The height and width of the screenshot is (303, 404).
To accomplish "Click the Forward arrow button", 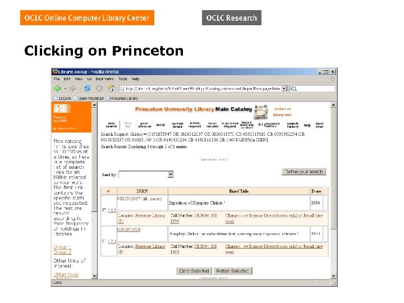I will (72, 89).
